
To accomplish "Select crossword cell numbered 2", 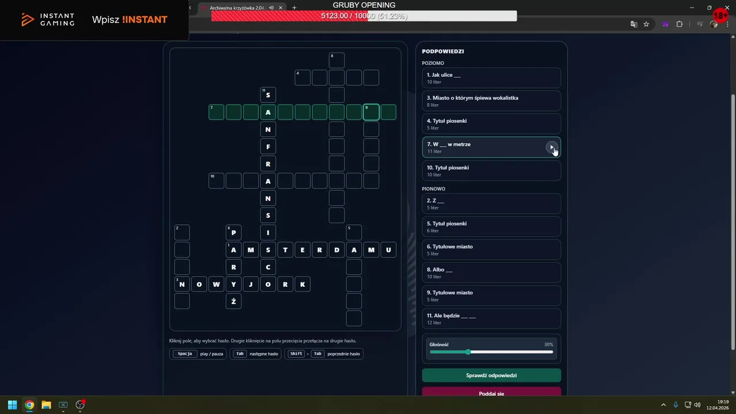I will [x=182, y=233].
